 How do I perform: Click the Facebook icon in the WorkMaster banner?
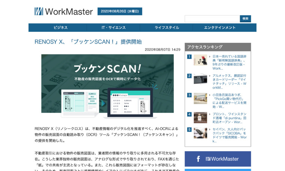[197, 159]
